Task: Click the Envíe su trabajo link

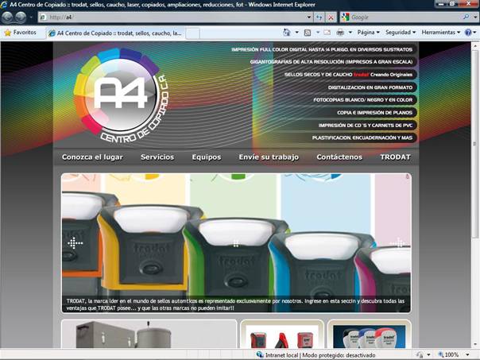Action: pos(269,157)
